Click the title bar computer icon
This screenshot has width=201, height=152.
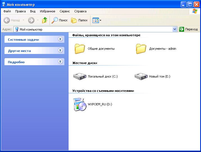(x=4, y=4)
